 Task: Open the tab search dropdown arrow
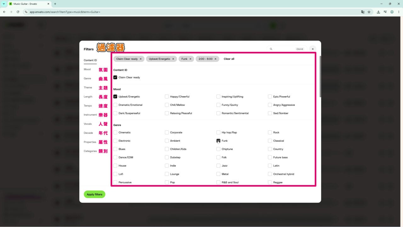(4, 4)
